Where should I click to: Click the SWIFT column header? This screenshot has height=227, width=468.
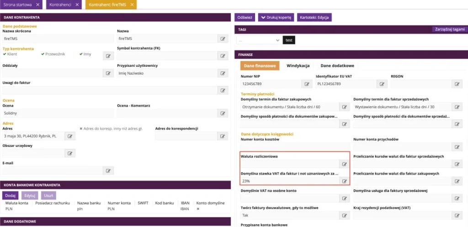143,203
